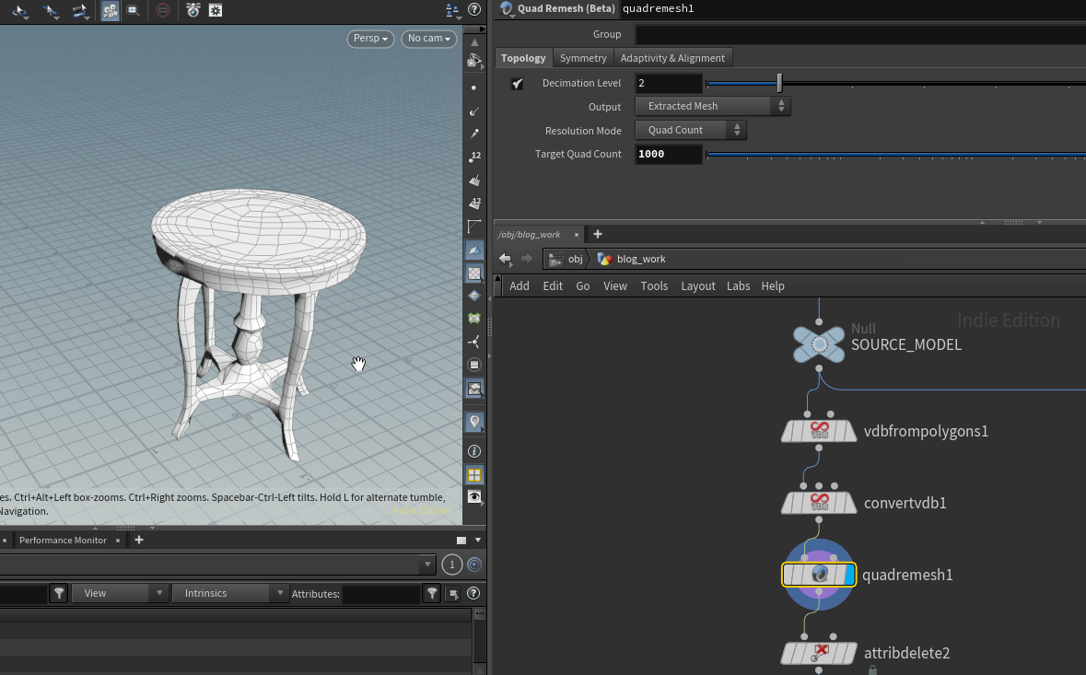Open the Output Extracted Mesh dropdown
1086x675 pixels.
[x=713, y=106]
